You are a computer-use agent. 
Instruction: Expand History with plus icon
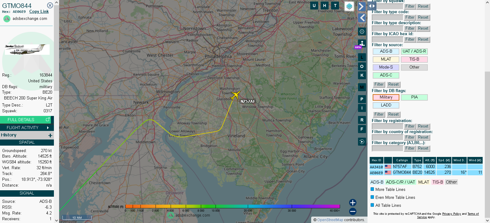[50, 135]
